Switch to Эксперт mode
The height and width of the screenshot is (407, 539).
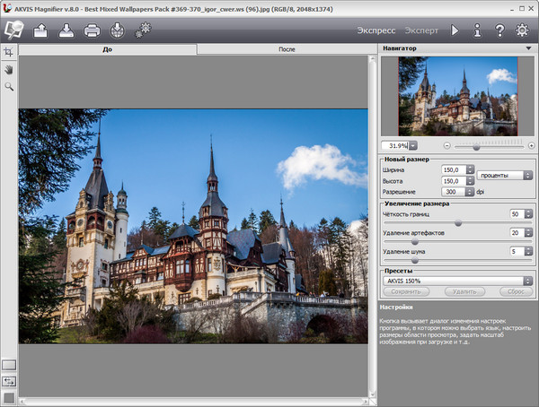[x=420, y=30]
